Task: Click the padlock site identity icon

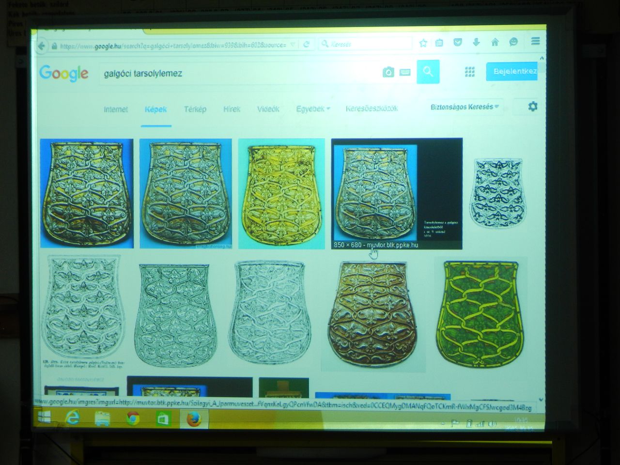Action: coord(54,46)
